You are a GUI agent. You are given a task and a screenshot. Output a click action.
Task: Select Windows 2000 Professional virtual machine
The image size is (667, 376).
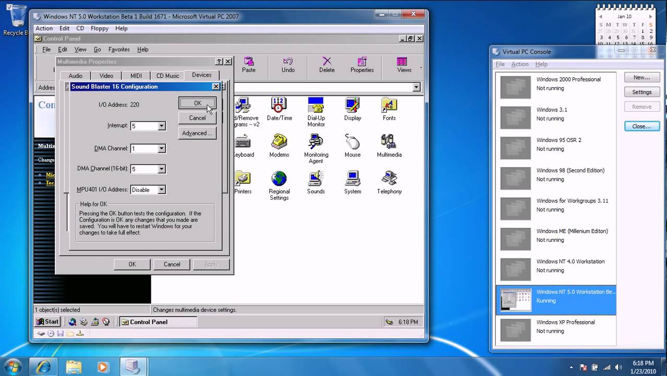click(556, 88)
